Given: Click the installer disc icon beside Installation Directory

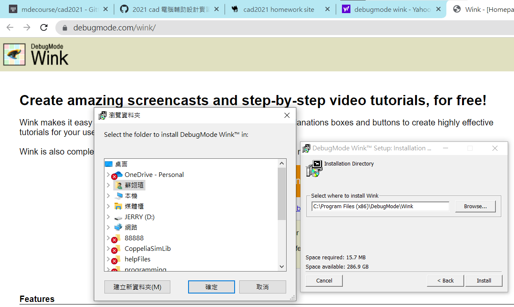Looking at the screenshot, I should (314, 168).
